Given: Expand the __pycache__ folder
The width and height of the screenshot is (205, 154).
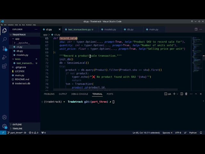Looking at the screenshot, I should [x=25, y=43].
